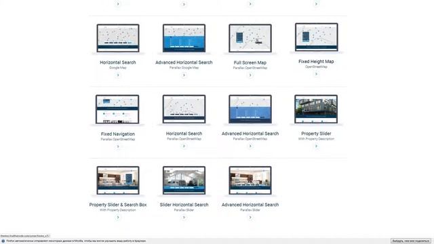
Task: Click arrow below Horizontal Search Parallax OpenStreetMap
Action: [184, 146]
